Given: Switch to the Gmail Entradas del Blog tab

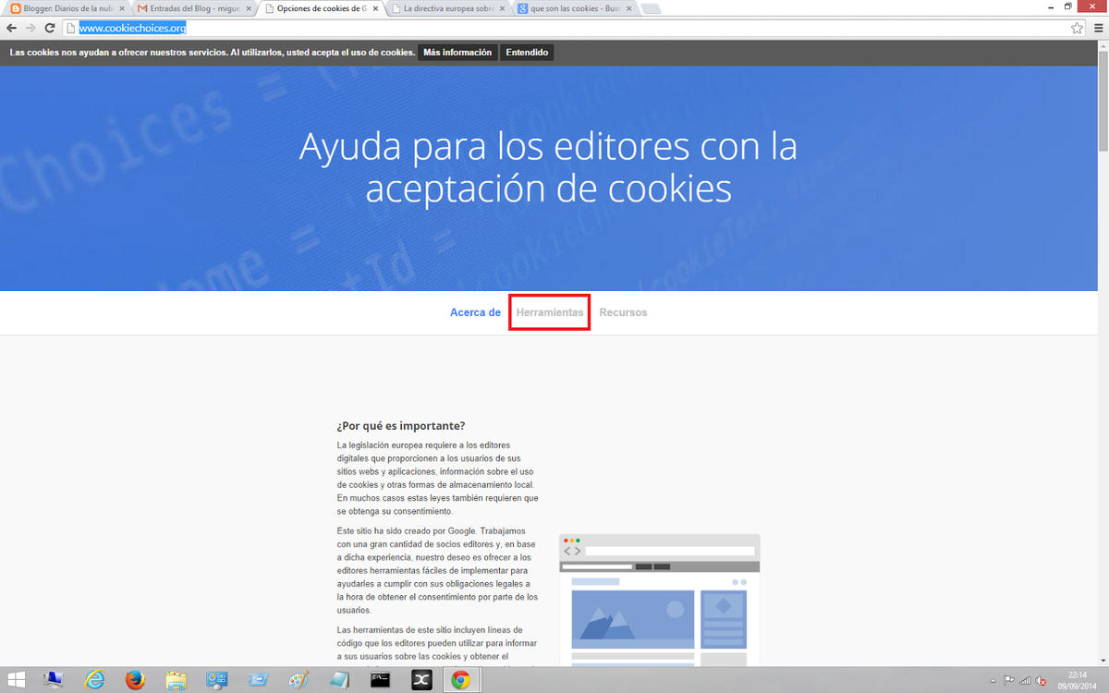Looking at the screenshot, I should pos(189,8).
